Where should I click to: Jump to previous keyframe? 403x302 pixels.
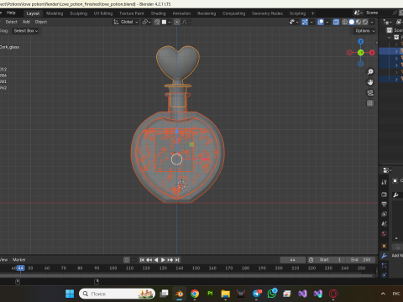pyautogui.click(x=149, y=260)
